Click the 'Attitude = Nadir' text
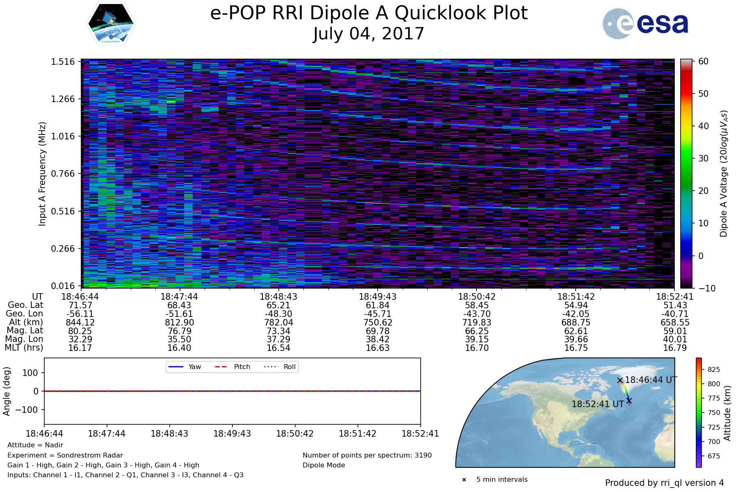Screen dimensions: 738x492 click(35, 445)
